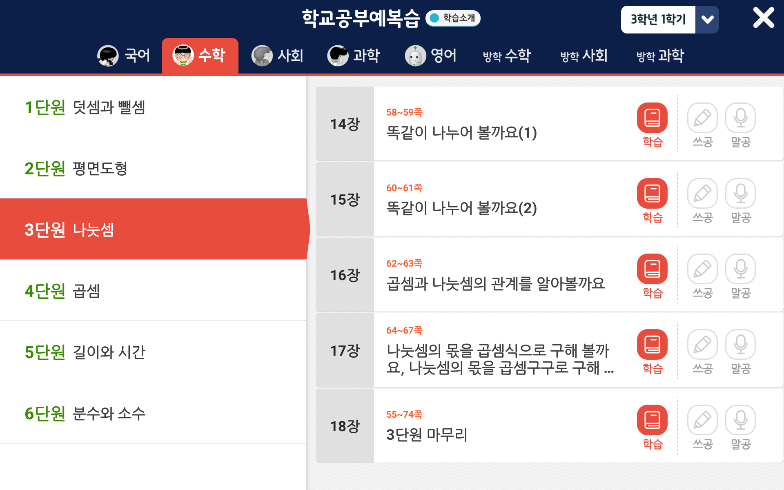
Task: Click the dropdown chevron arrow beside the semester
Action: pos(707,20)
